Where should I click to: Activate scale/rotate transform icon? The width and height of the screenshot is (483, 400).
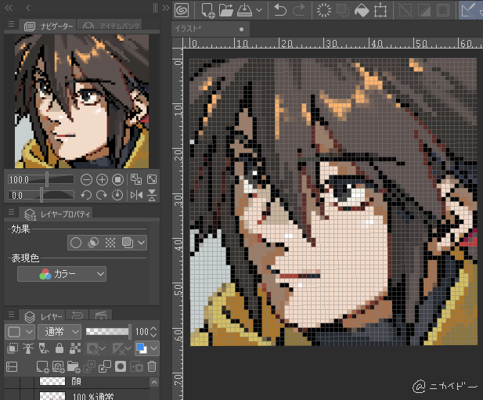click(x=380, y=10)
